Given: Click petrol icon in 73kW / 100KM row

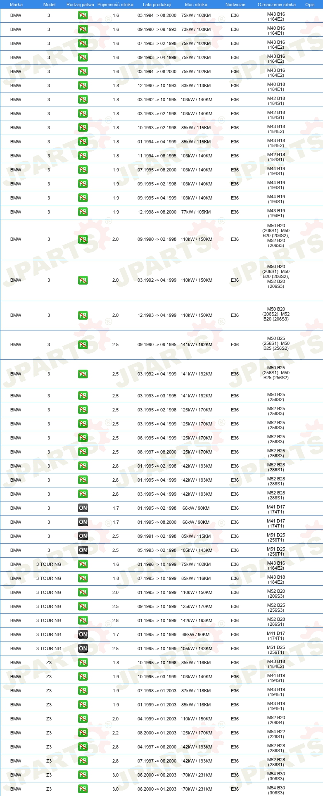Looking at the screenshot, I should [x=83, y=29].
